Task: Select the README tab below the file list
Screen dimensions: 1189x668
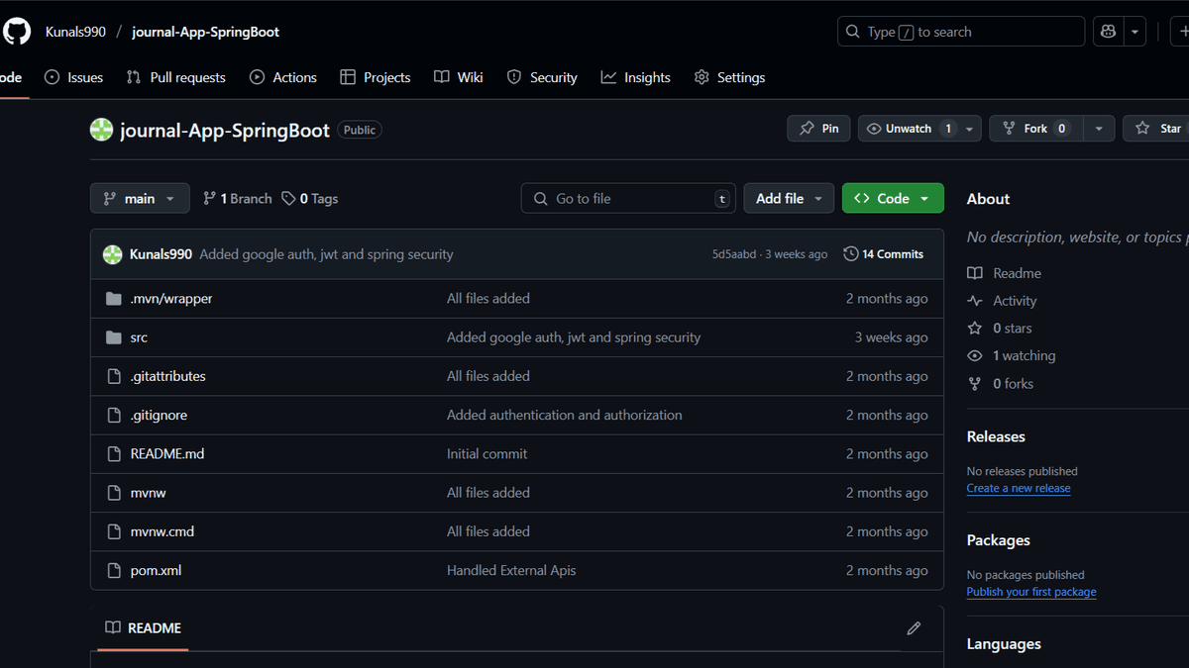Action: [144, 628]
